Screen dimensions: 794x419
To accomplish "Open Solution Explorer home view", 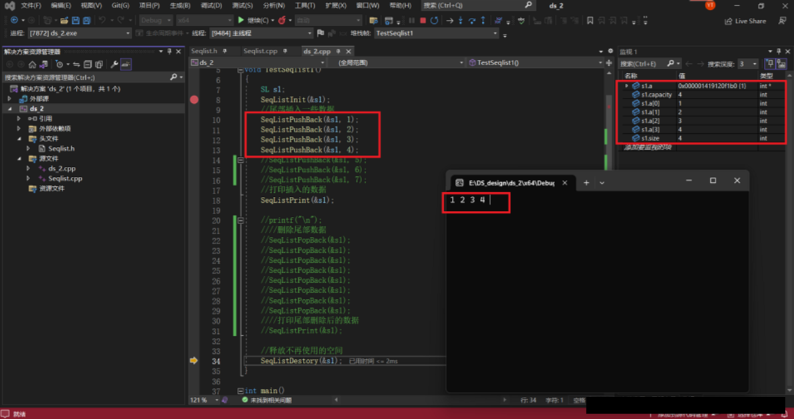I will (x=33, y=65).
